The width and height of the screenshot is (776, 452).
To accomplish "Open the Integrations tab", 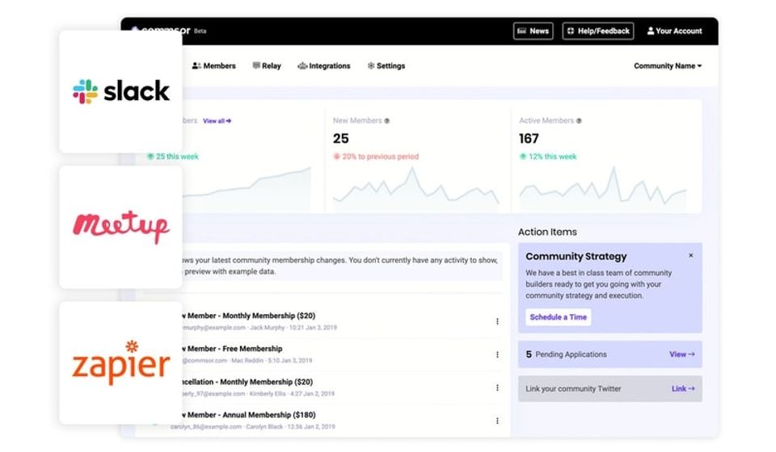I will 323,65.
